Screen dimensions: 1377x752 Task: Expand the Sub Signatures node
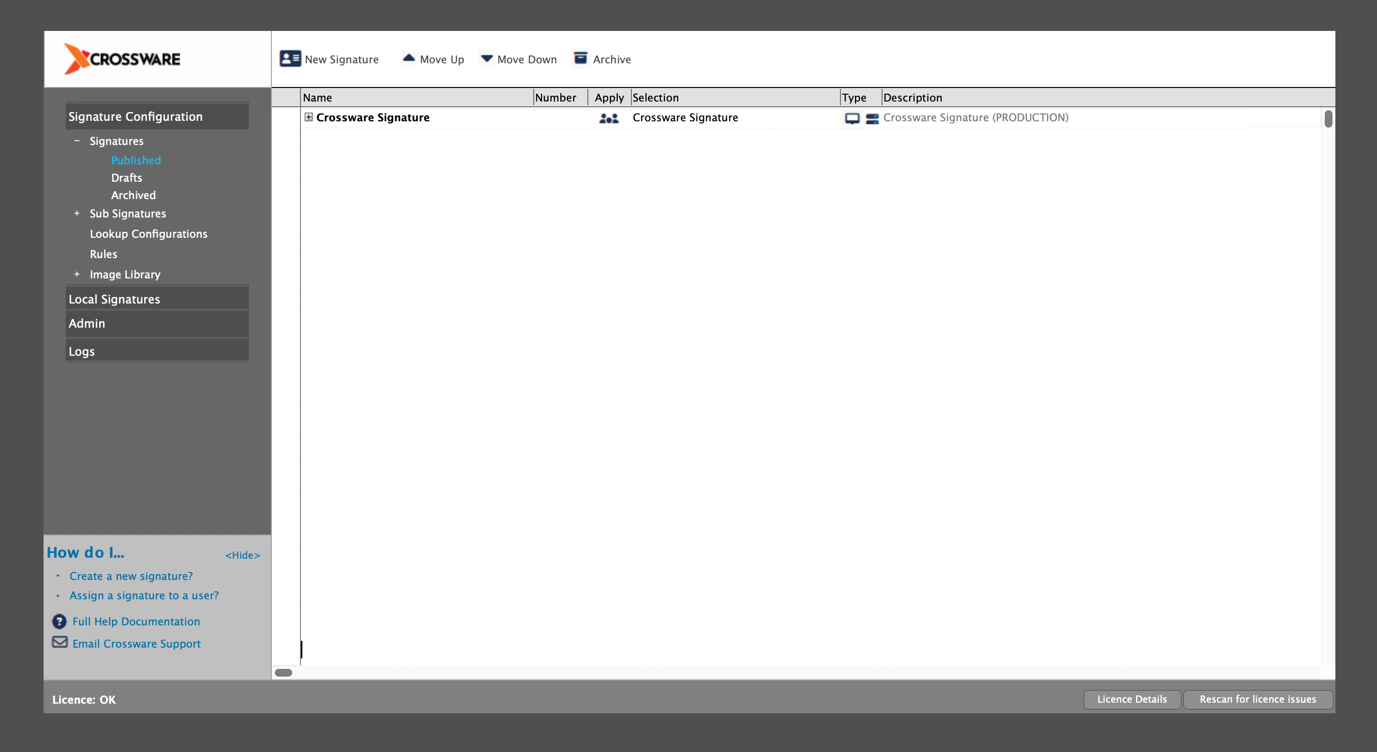pos(76,213)
